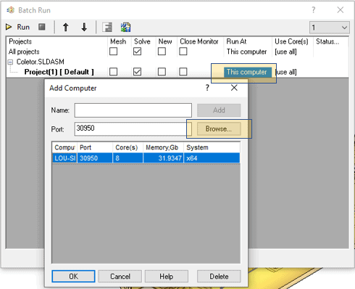
Task: Click the Projects column header
Action: tap(20, 41)
